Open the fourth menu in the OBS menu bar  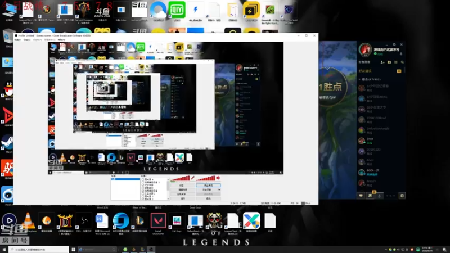click(49, 40)
